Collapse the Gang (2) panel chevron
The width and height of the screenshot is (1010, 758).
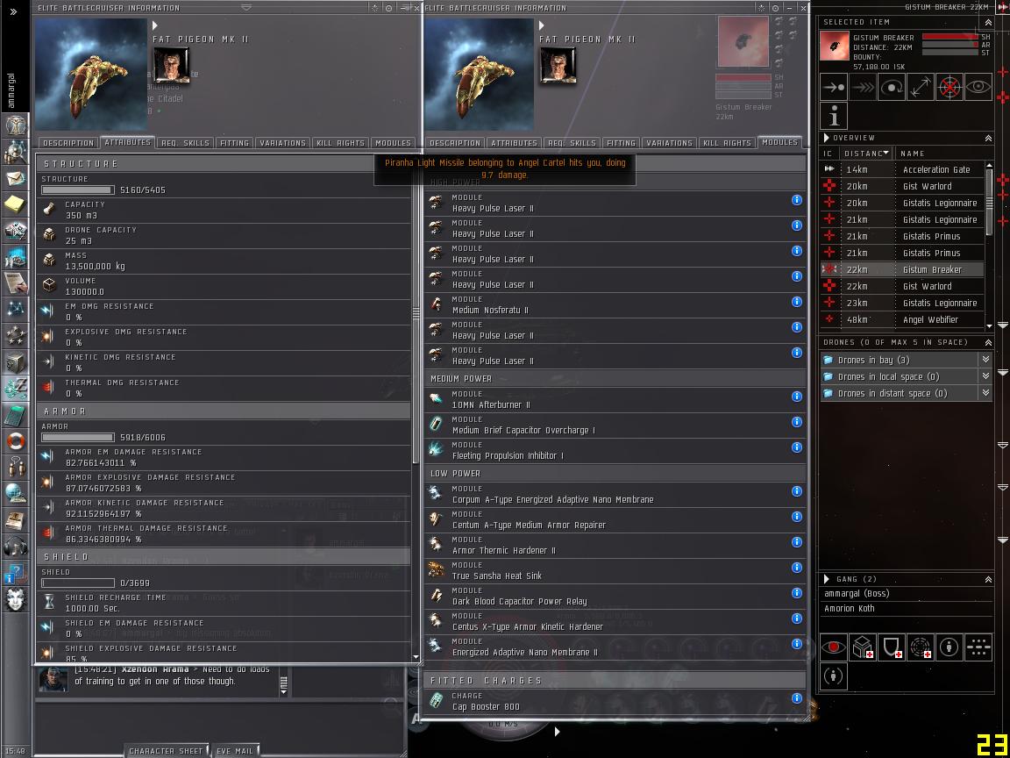click(988, 579)
